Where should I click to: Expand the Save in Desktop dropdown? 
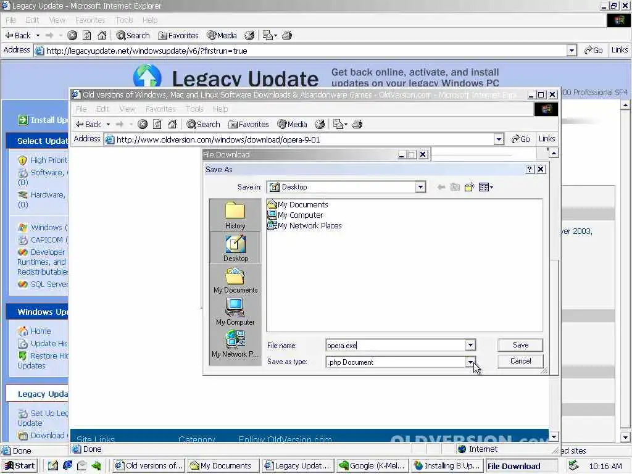[x=420, y=187]
